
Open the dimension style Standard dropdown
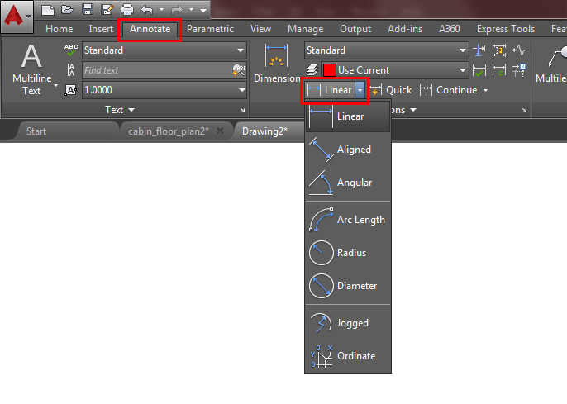click(x=387, y=50)
